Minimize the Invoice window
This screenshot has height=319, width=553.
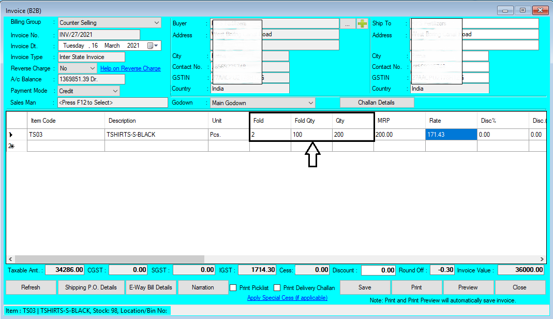click(504, 10)
